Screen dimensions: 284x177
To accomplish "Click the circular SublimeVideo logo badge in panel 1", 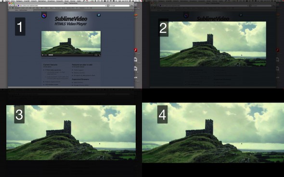I will pyautogui.click(x=44, y=15).
